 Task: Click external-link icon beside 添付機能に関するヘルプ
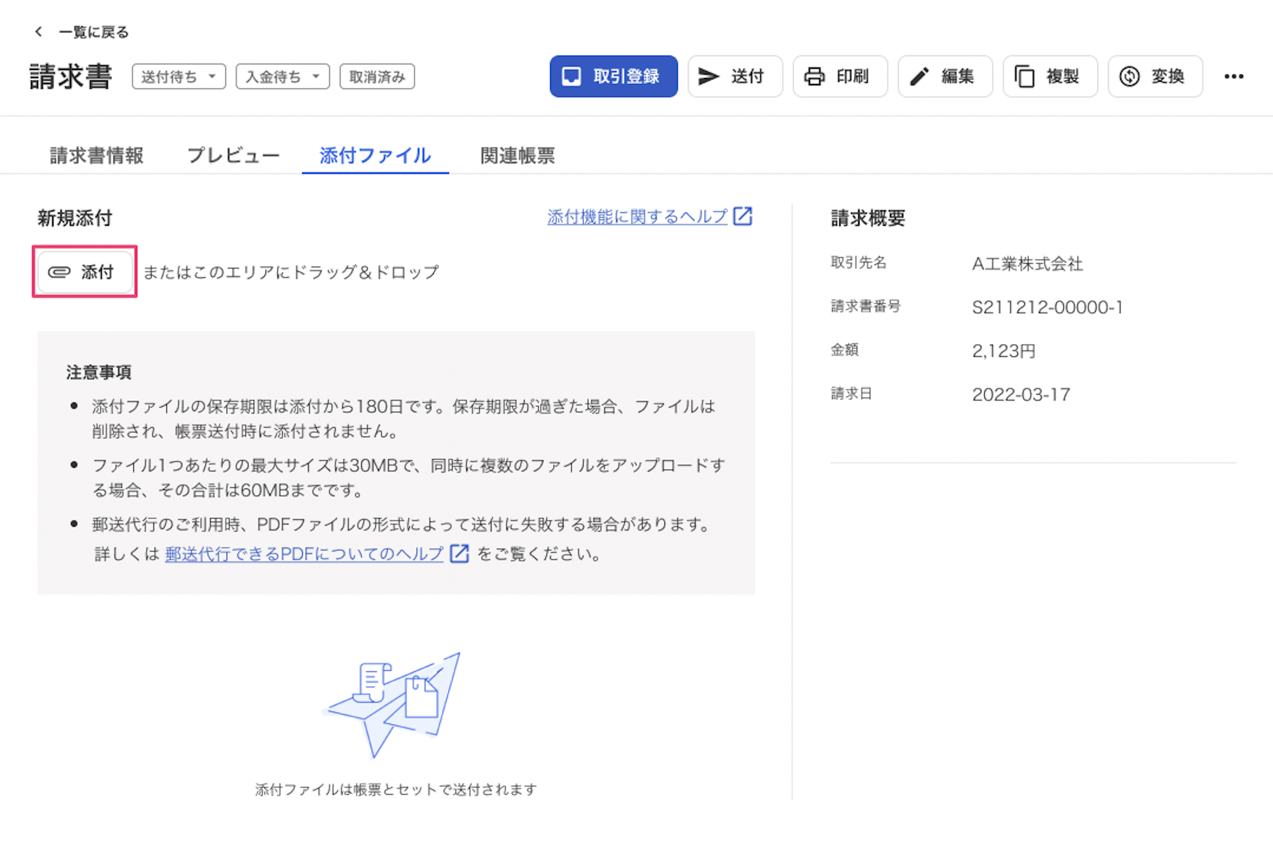click(x=742, y=216)
